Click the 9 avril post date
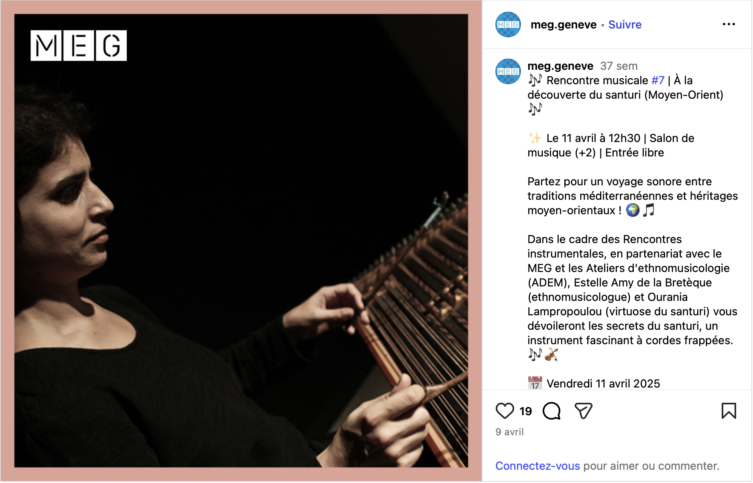Image resolution: width=753 pixels, height=483 pixels. coord(509,432)
